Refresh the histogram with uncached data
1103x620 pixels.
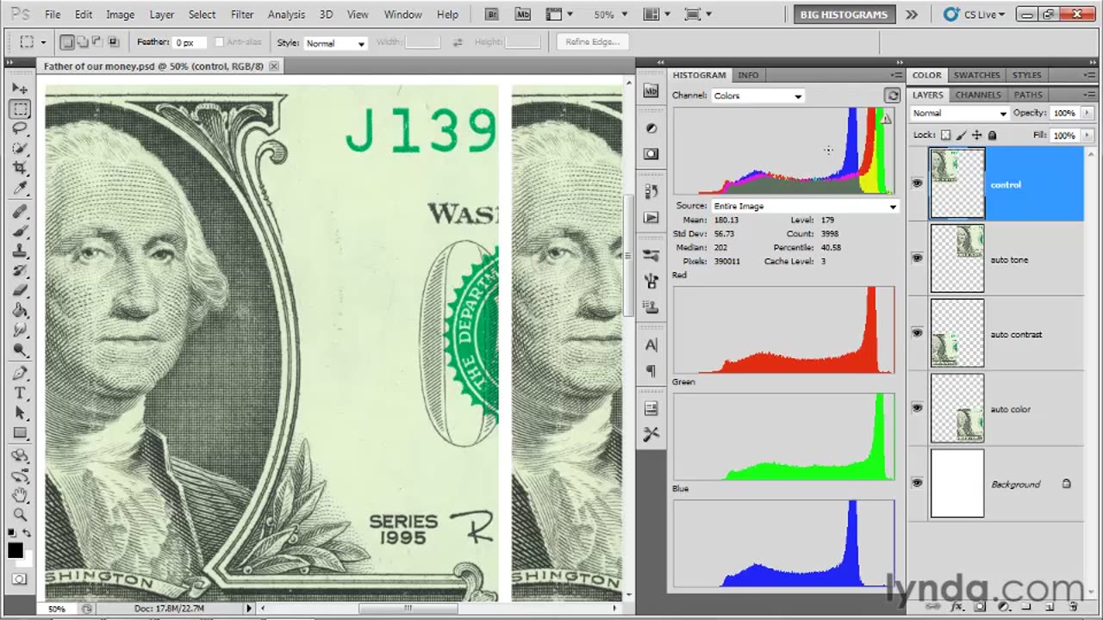(893, 96)
